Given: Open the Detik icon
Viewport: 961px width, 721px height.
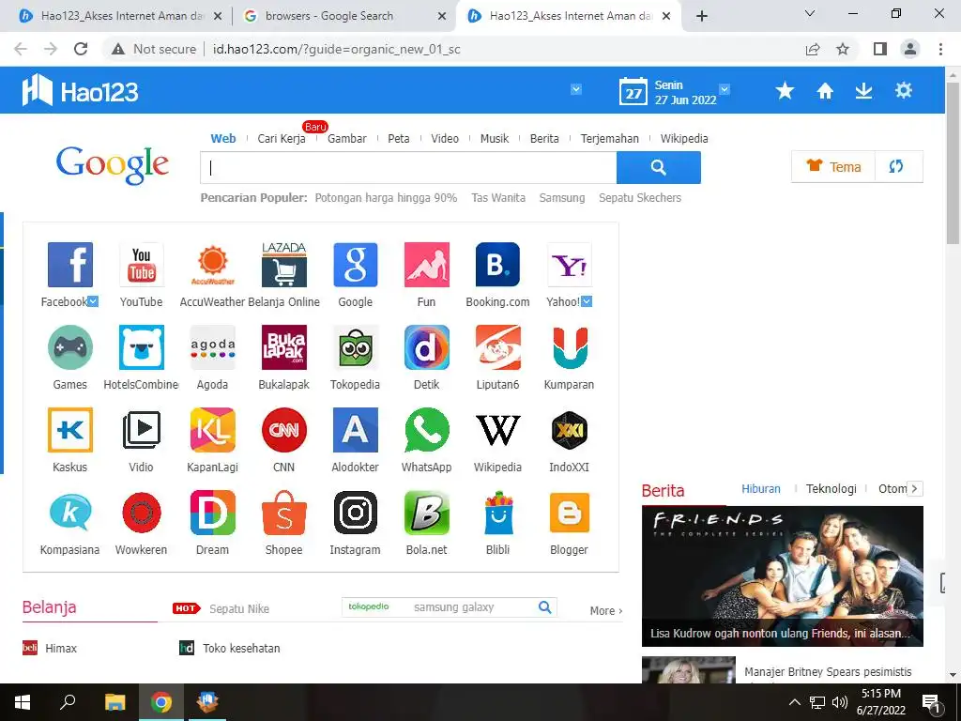Looking at the screenshot, I should 427,347.
